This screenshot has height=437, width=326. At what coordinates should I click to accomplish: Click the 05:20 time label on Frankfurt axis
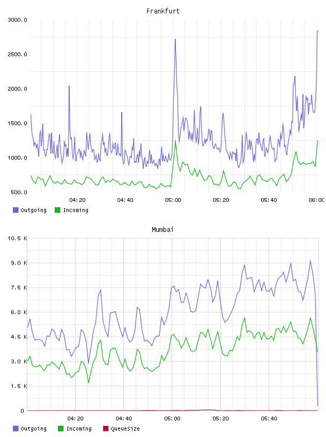(221, 200)
